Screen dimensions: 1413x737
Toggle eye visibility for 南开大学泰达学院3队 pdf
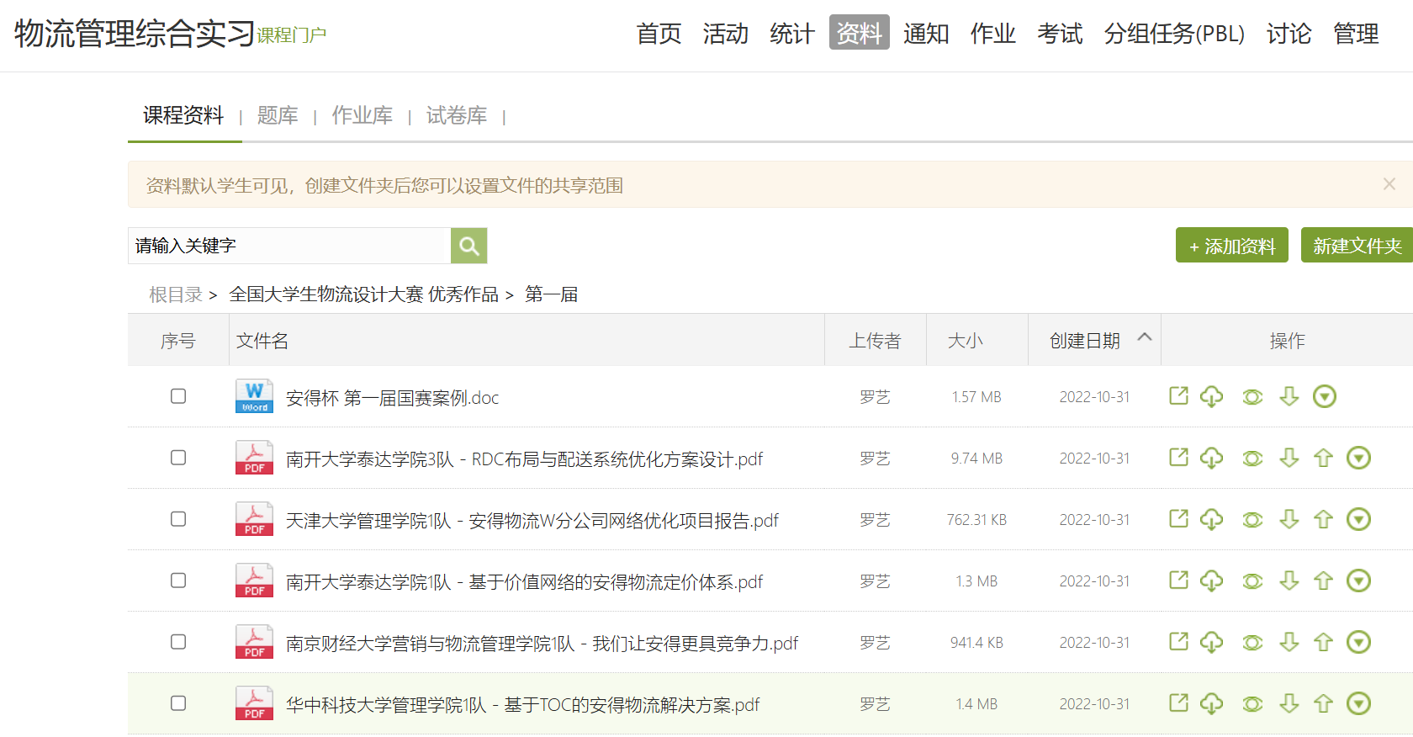pyautogui.click(x=1252, y=459)
